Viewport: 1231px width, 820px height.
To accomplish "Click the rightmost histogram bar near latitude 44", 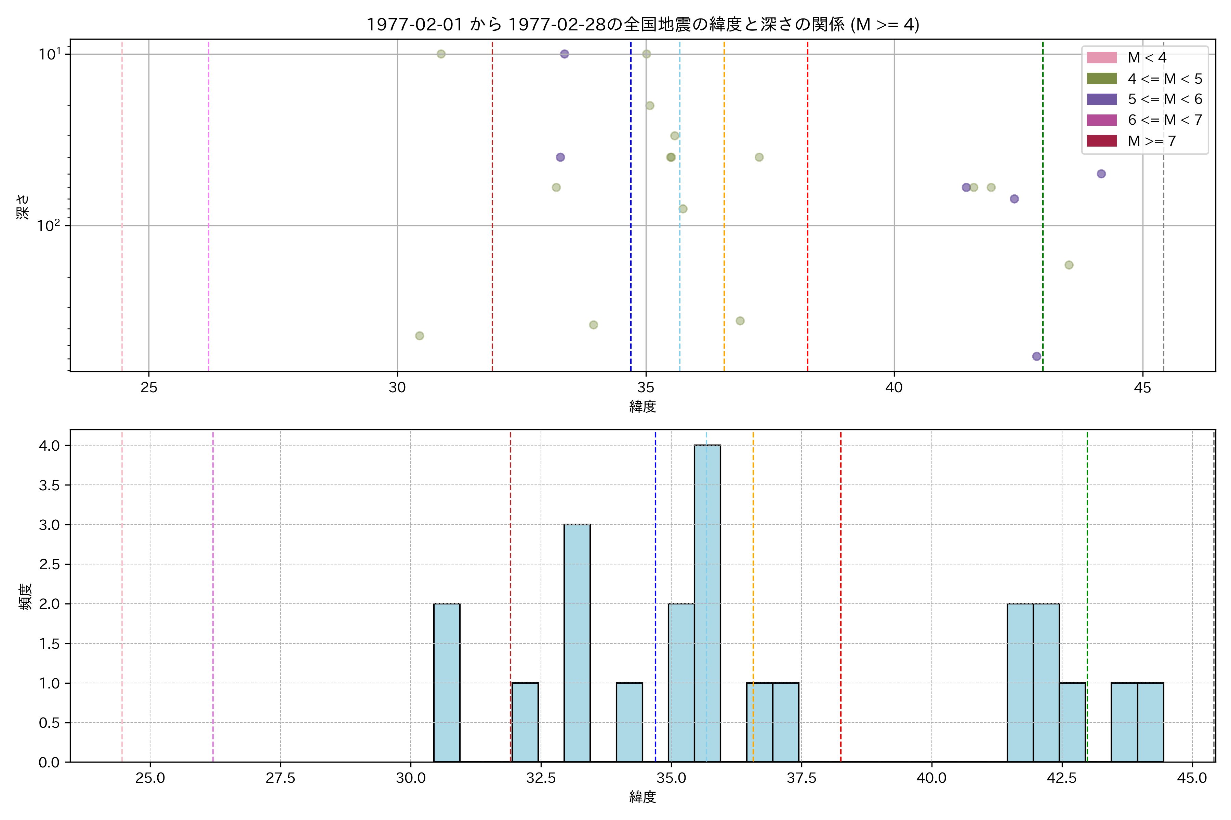I will 1150,722.
